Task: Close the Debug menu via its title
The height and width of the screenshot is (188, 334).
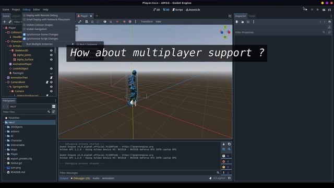Action: [27, 9]
